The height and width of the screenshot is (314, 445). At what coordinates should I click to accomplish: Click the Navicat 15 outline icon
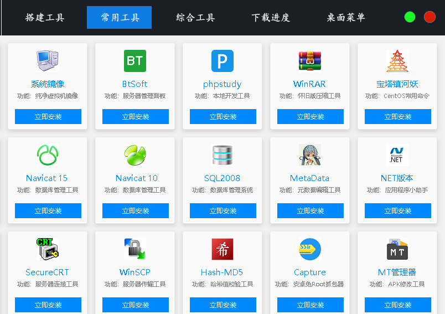(48, 155)
